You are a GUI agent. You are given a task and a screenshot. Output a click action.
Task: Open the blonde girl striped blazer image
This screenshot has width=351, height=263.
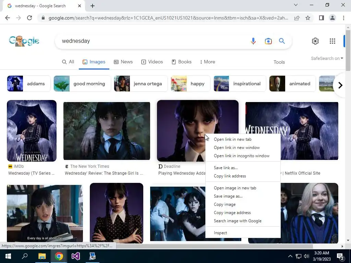point(310,213)
